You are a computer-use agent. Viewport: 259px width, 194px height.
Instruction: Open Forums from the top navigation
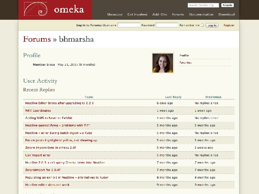(178, 14)
